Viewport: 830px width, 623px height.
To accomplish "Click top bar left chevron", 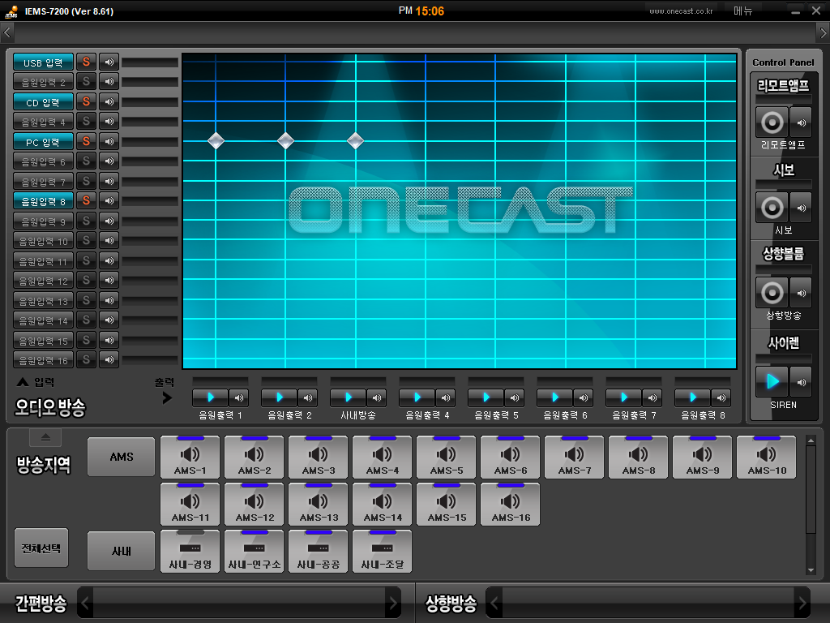I will pos(6,32).
